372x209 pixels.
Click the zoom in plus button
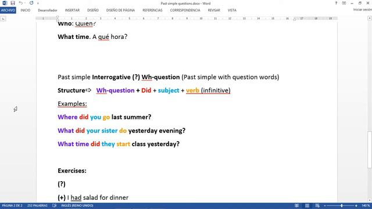(356, 206)
